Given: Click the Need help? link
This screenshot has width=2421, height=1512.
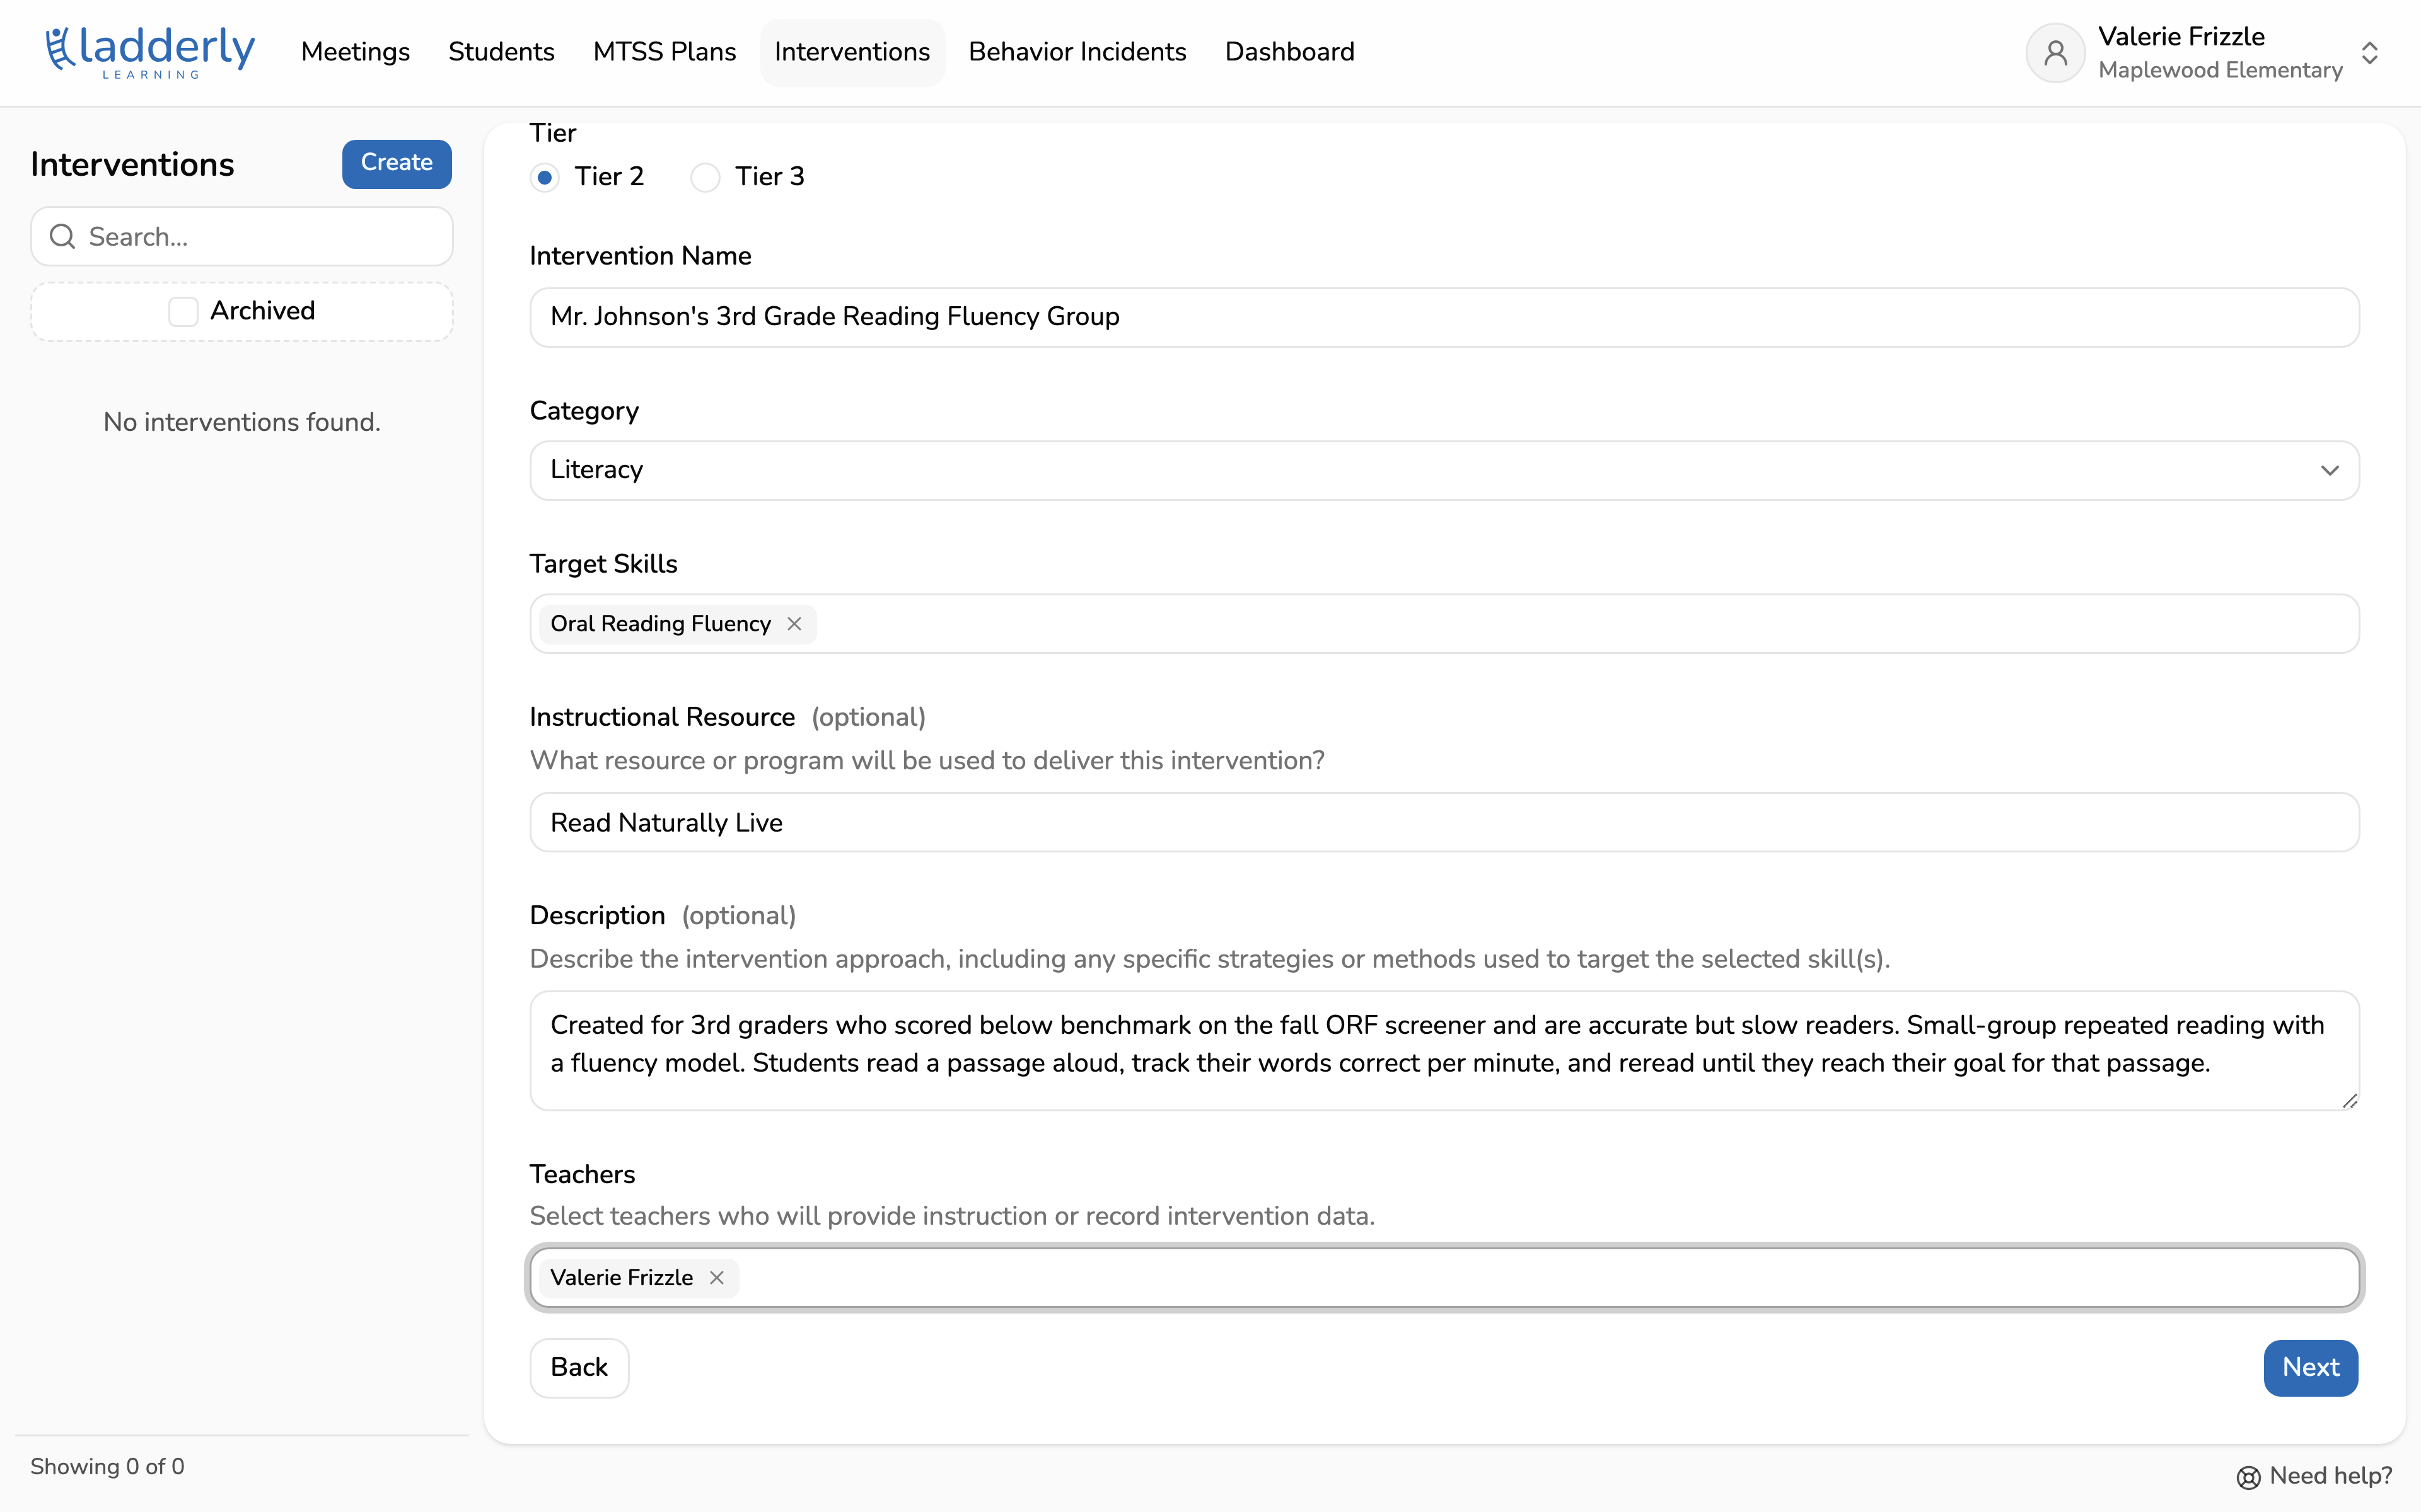Looking at the screenshot, I should click(2315, 1477).
